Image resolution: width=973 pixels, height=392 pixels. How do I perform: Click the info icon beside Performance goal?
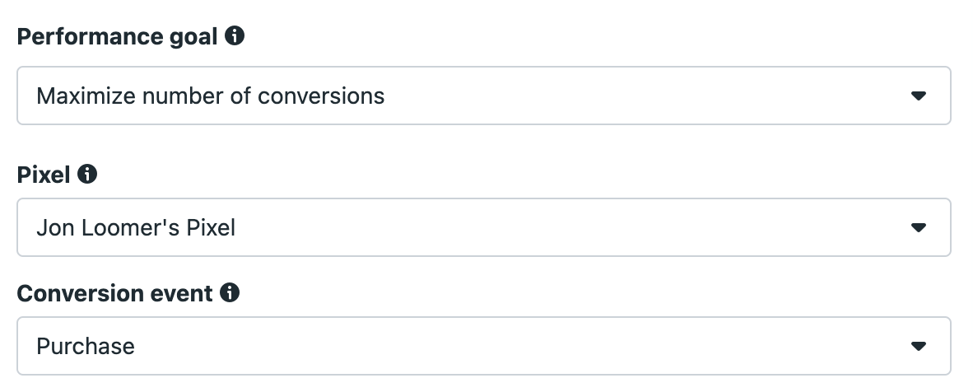coord(234,36)
